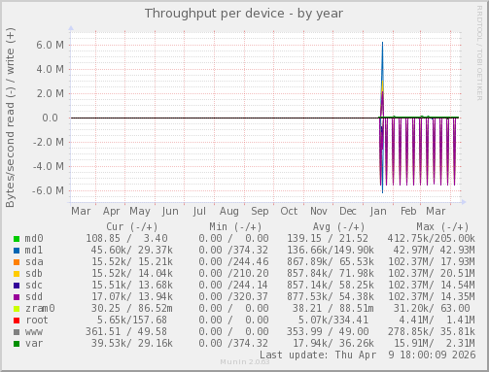489x372 pixels.
Task: Click the var dark green legend swatch
Action: 17,344
